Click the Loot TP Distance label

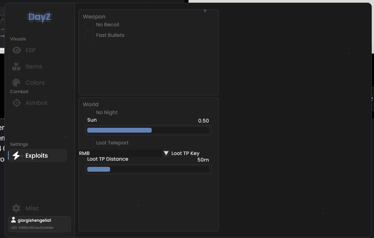pos(107,159)
